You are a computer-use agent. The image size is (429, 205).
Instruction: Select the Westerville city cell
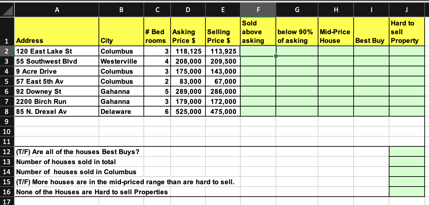(x=121, y=61)
